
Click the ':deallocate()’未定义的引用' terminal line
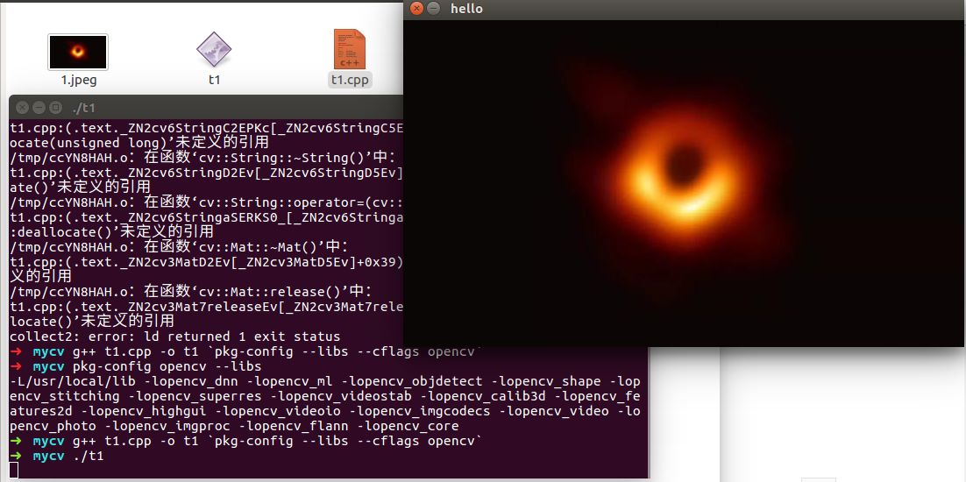click(111, 231)
